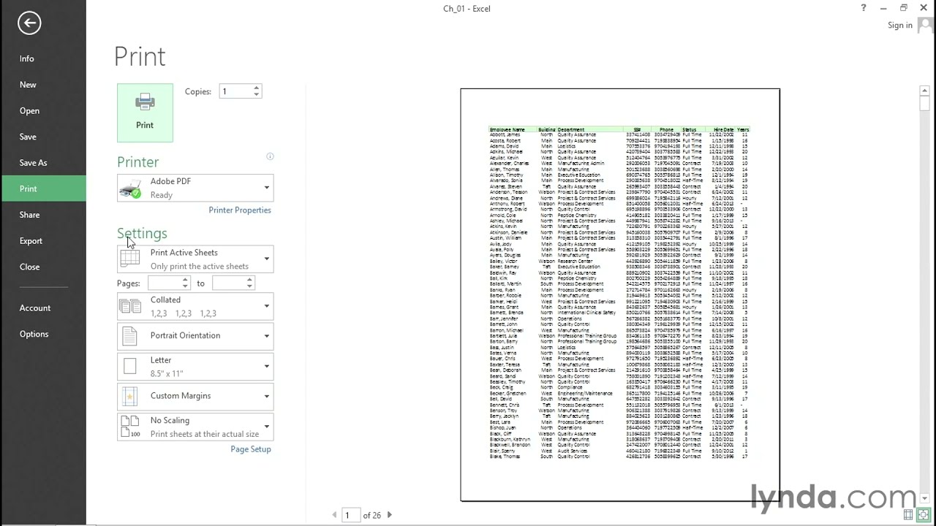Viewport: 936px width, 526px height.
Task: Click the Print button with printer icon
Action: (145, 113)
